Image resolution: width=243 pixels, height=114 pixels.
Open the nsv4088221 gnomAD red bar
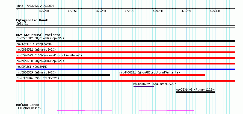[162, 75]
